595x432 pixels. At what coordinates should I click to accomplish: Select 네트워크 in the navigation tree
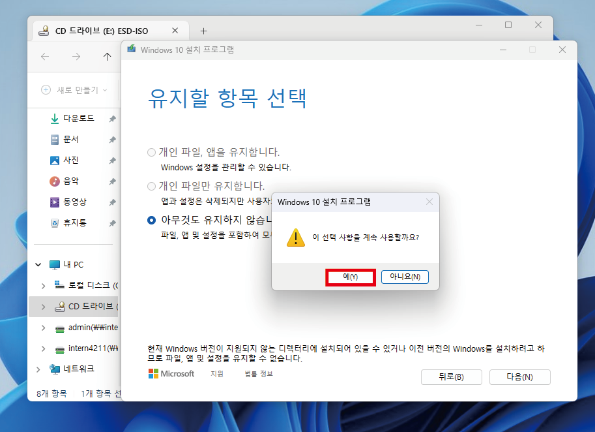tap(72, 369)
